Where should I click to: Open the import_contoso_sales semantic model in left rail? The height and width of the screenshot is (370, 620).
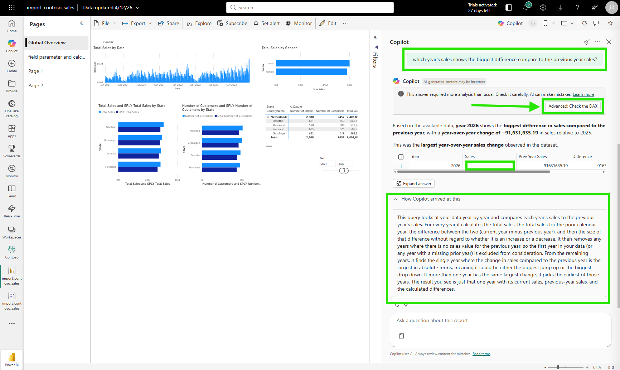(x=12, y=301)
